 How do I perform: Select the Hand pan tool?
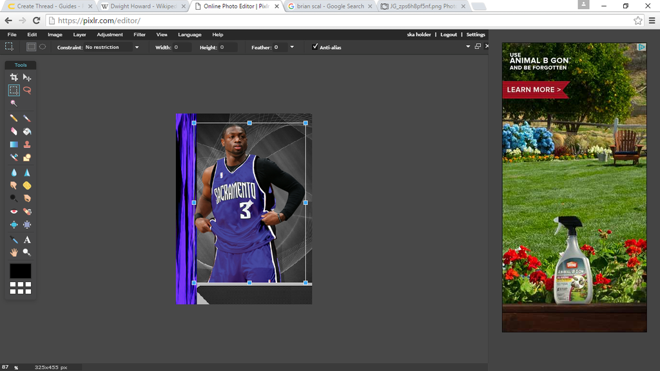click(14, 252)
